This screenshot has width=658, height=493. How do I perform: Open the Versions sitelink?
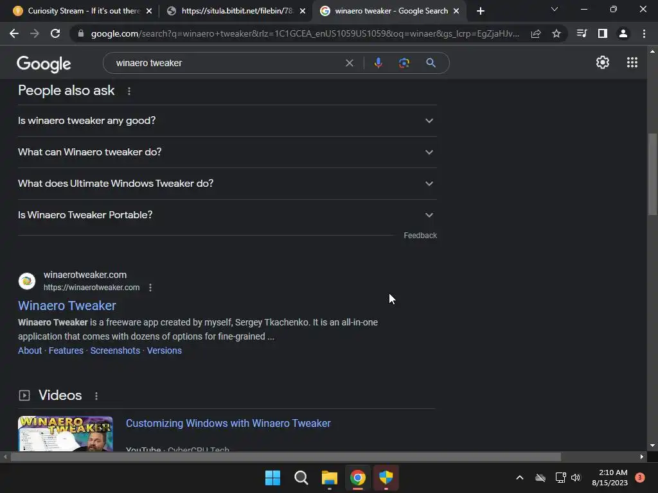point(164,350)
